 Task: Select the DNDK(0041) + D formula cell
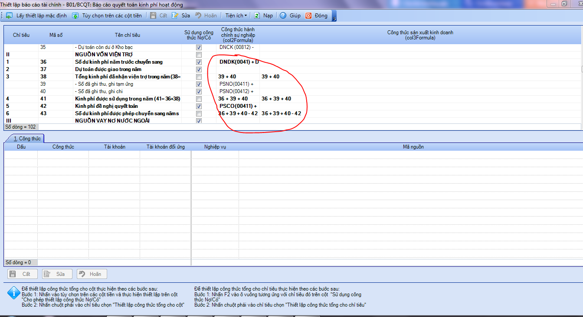pos(238,62)
